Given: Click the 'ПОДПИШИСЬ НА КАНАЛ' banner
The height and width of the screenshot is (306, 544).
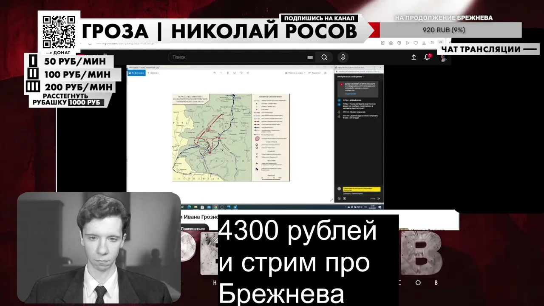Looking at the screenshot, I should (319, 19).
